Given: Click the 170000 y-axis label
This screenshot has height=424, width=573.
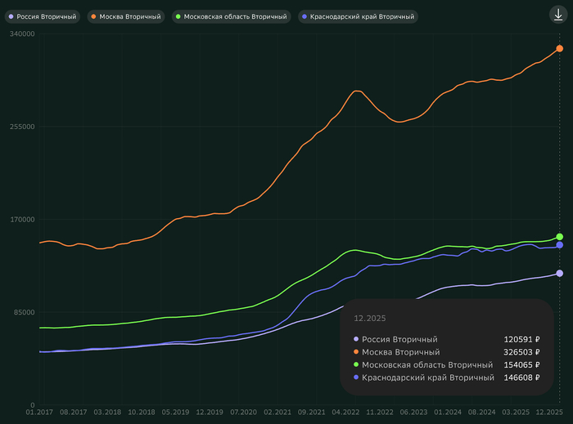Looking at the screenshot, I should click(x=21, y=220).
